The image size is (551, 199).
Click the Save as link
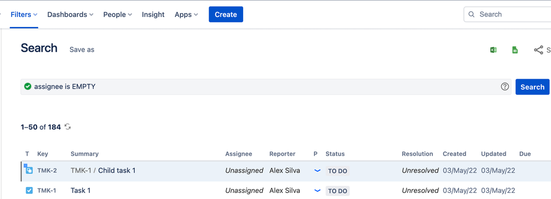click(82, 49)
